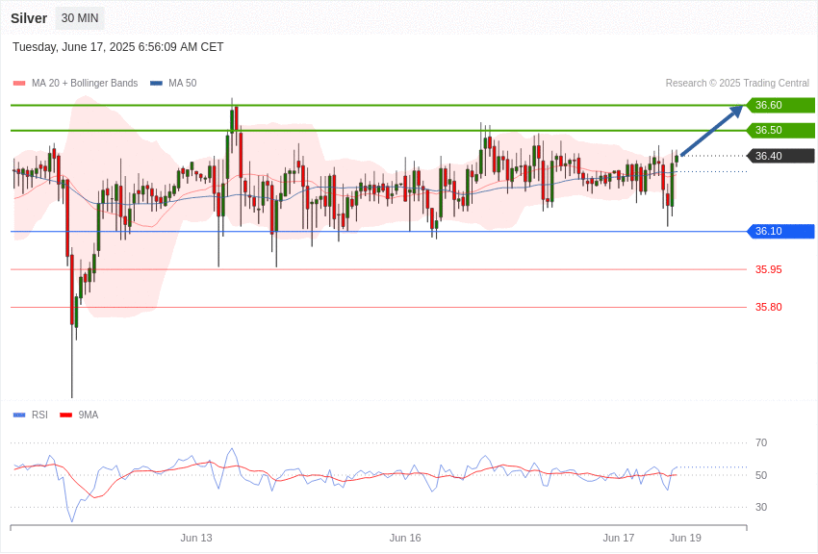Click the Jun 19 date axis label
Image resolution: width=818 pixels, height=554 pixels.
685,538
